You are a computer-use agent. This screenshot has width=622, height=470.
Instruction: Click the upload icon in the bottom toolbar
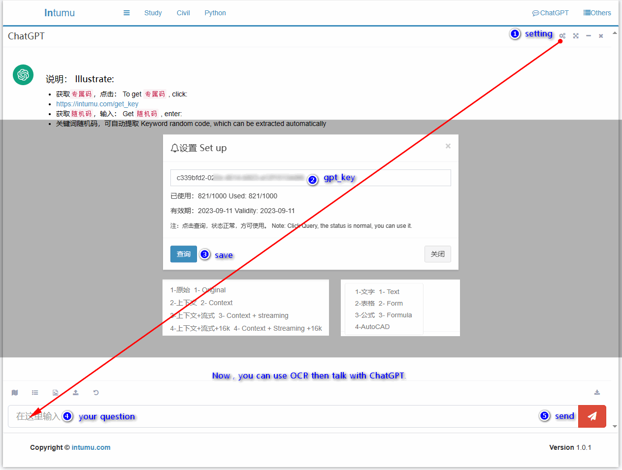click(x=76, y=393)
